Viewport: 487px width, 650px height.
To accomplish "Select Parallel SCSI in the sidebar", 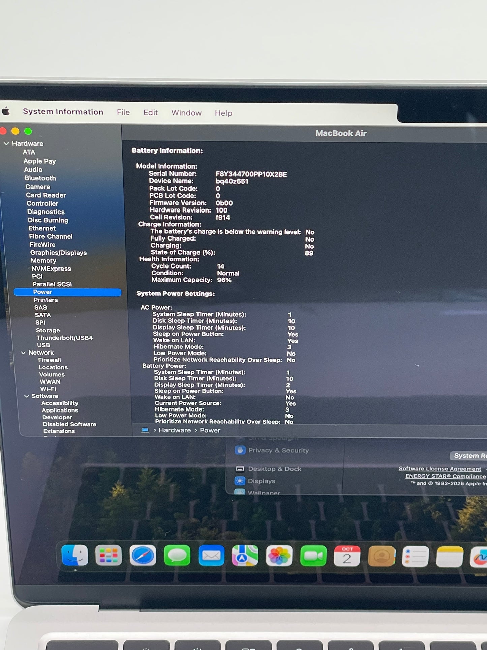I will [x=52, y=284].
